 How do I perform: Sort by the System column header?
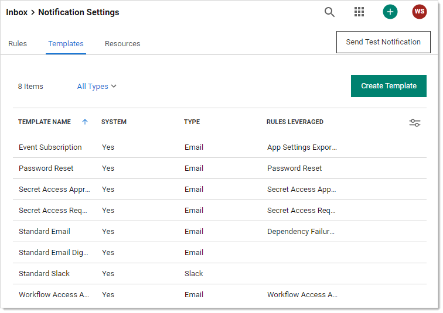pyautogui.click(x=114, y=122)
